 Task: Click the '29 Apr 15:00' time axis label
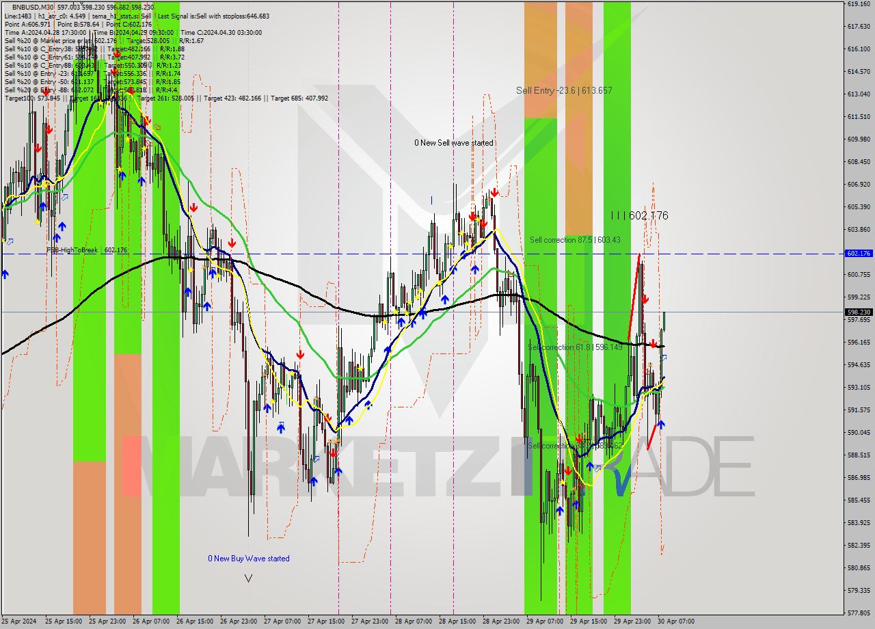pos(589,621)
